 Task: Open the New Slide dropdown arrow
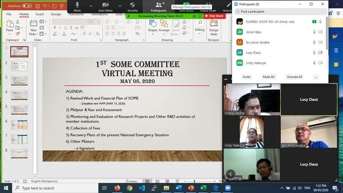coord(37,34)
